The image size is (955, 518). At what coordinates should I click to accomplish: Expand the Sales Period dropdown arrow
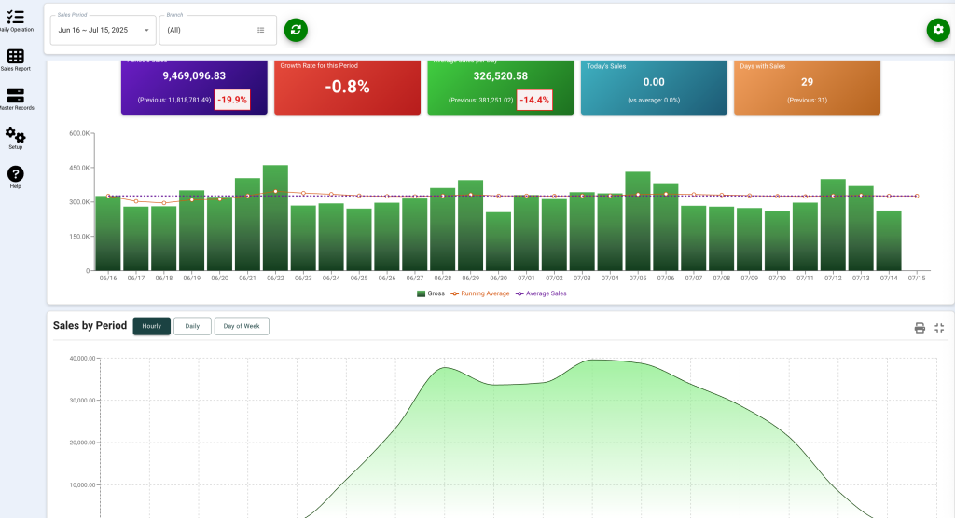[x=146, y=30]
